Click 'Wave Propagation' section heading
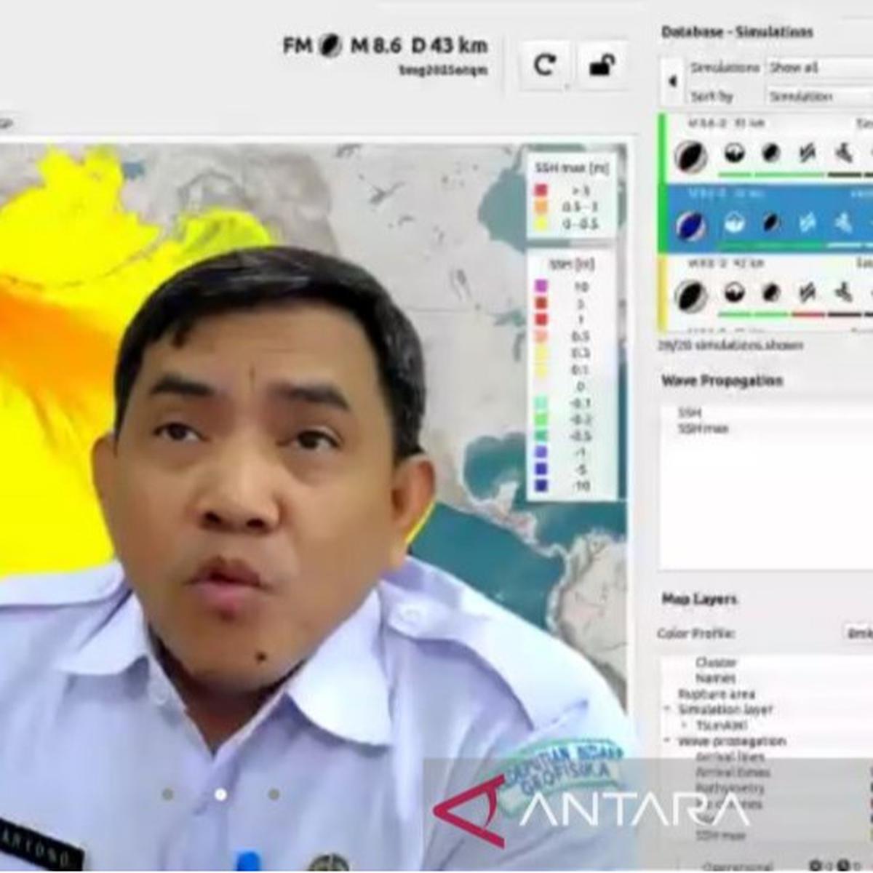This screenshot has width=873, height=873. point(722,380)
